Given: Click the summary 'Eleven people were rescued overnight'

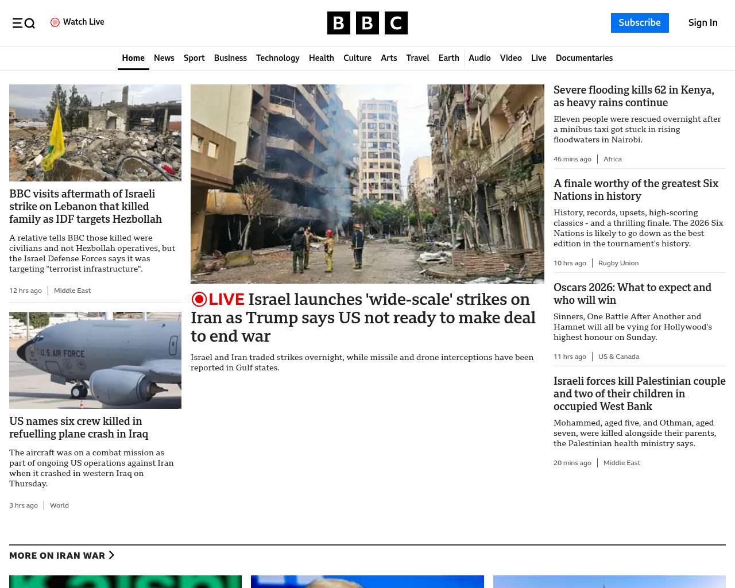Looking at the screenshot, I should tap(637, 129).
